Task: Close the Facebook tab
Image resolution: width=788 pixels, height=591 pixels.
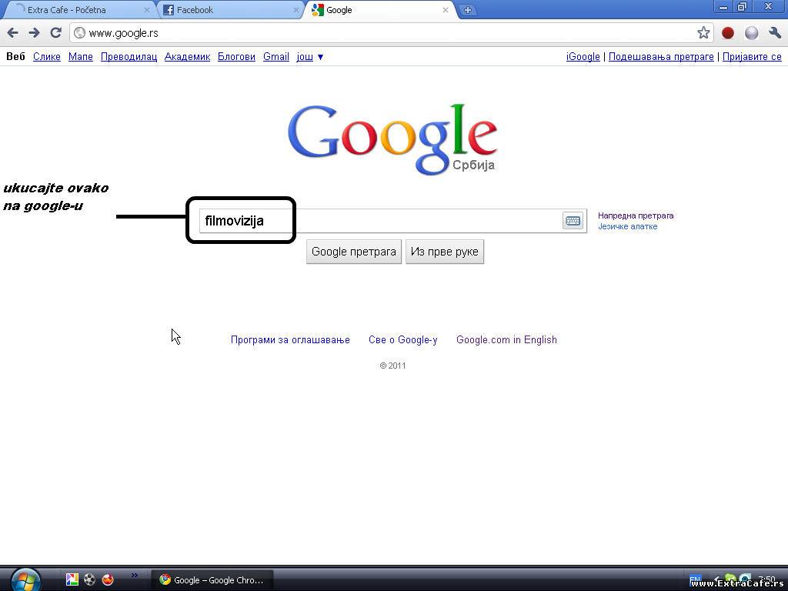Action: pyautogui.click(x=295, y=10)
